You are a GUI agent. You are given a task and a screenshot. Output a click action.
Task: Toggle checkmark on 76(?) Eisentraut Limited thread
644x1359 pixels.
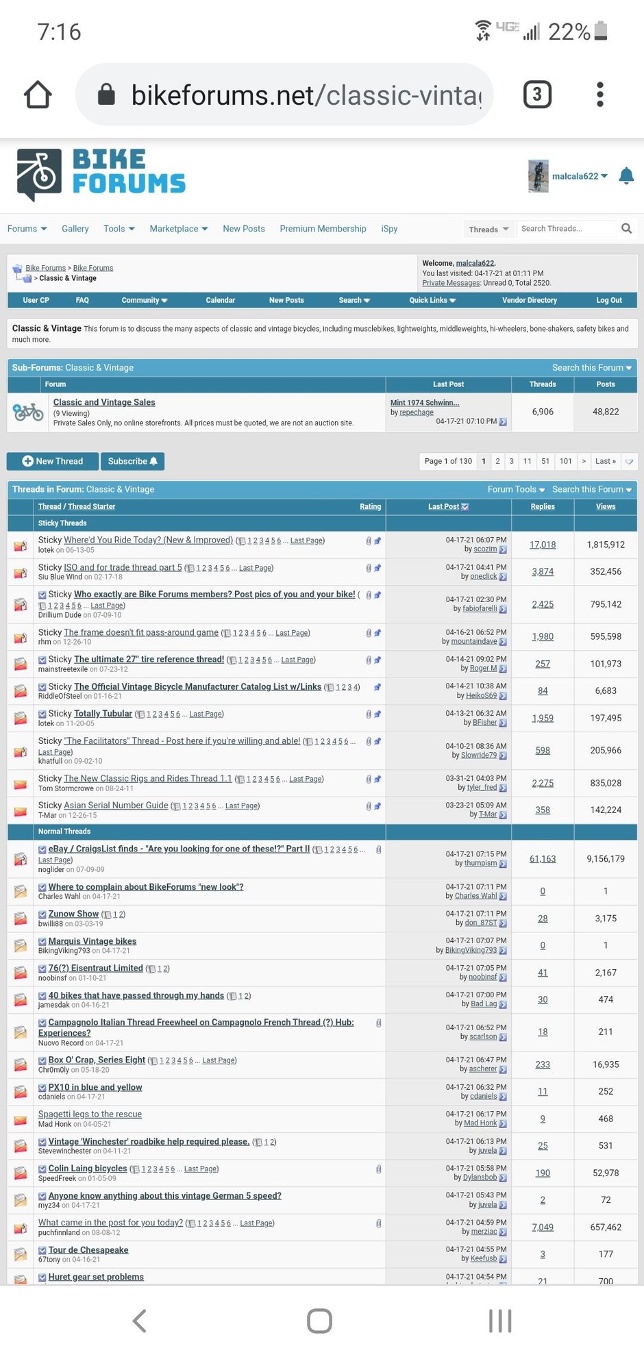click(x=42, y=969)
